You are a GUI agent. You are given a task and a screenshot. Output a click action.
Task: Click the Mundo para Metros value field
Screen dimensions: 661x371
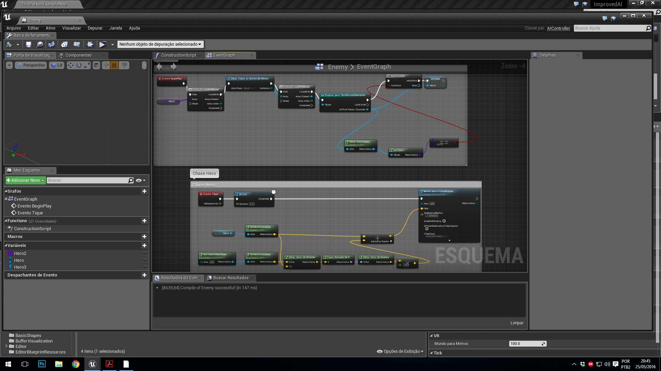tap(527, 344)
